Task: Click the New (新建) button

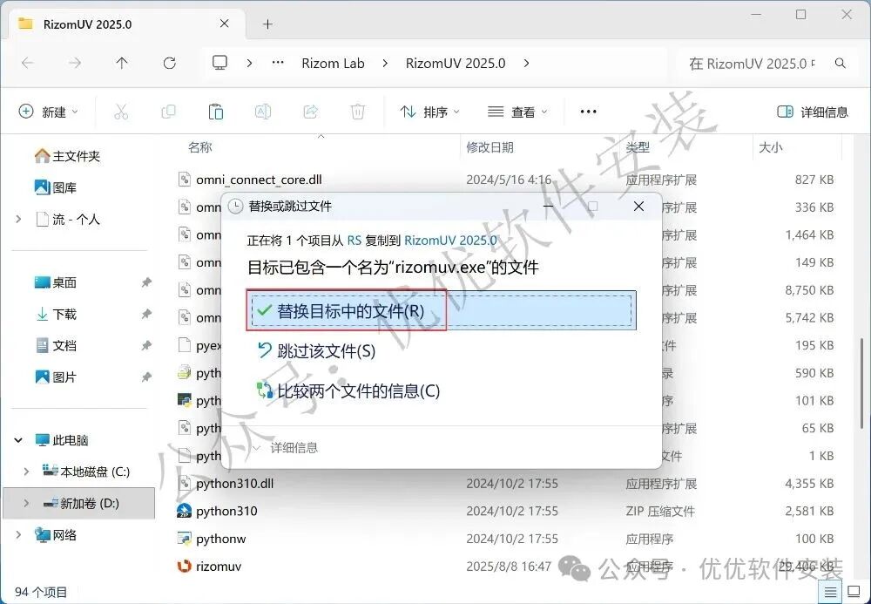Action: point(48,112)
